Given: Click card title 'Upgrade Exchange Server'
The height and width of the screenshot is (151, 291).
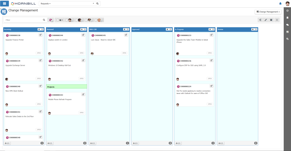Looking at the screenshot, I should (x=15, y=66).
